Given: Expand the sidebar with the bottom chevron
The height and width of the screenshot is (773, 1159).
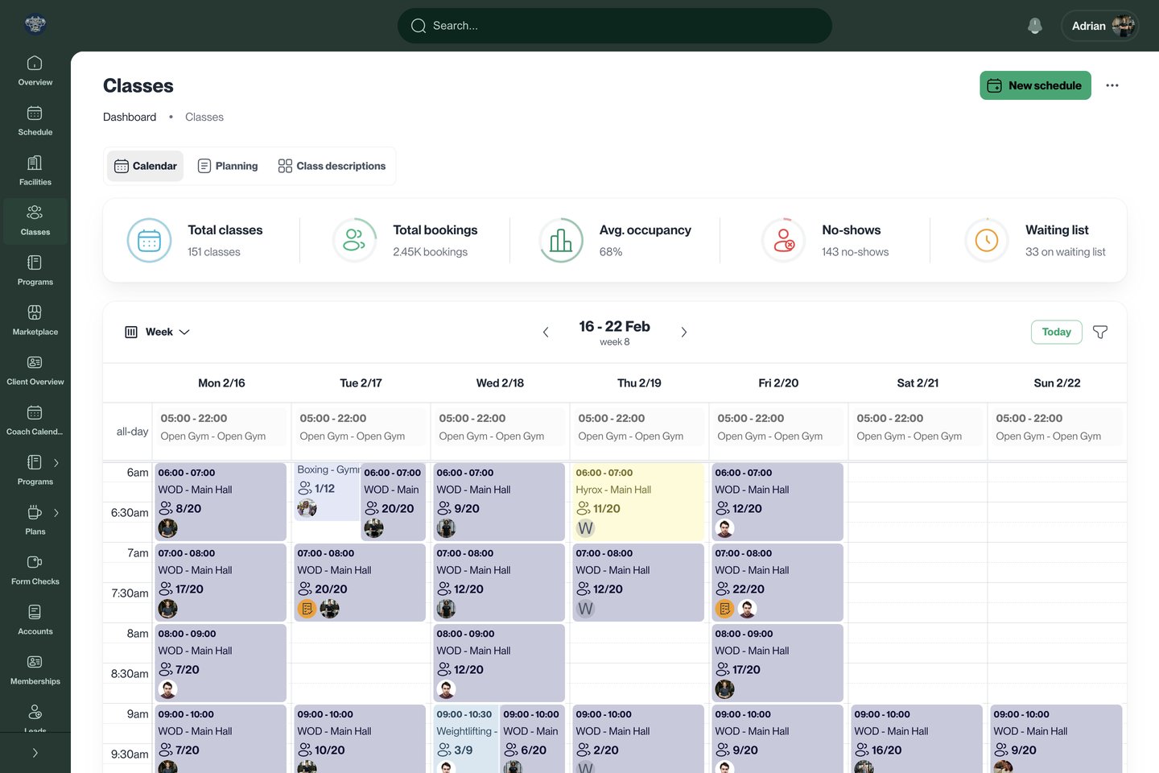Looking at the screenshot, I should [x=35, y=753].
